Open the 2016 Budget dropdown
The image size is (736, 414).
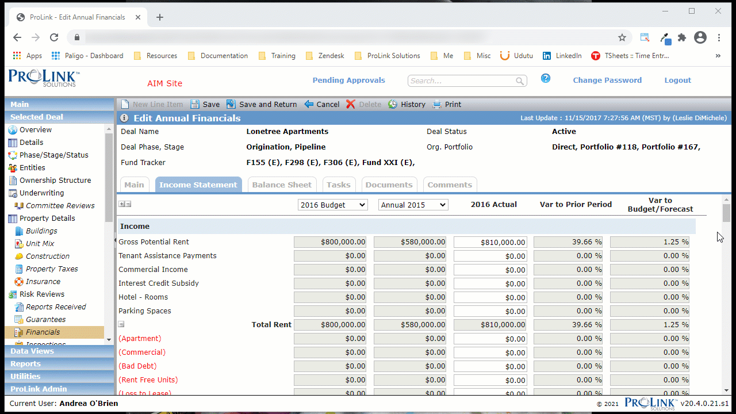pos(333,205)
